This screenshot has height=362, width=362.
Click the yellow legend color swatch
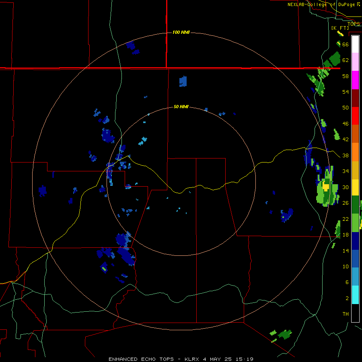355,187
